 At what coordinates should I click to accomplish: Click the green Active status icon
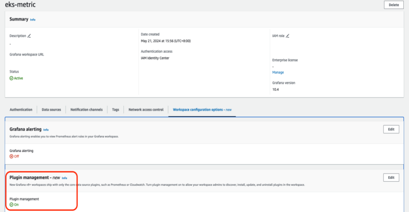point(11,78)
